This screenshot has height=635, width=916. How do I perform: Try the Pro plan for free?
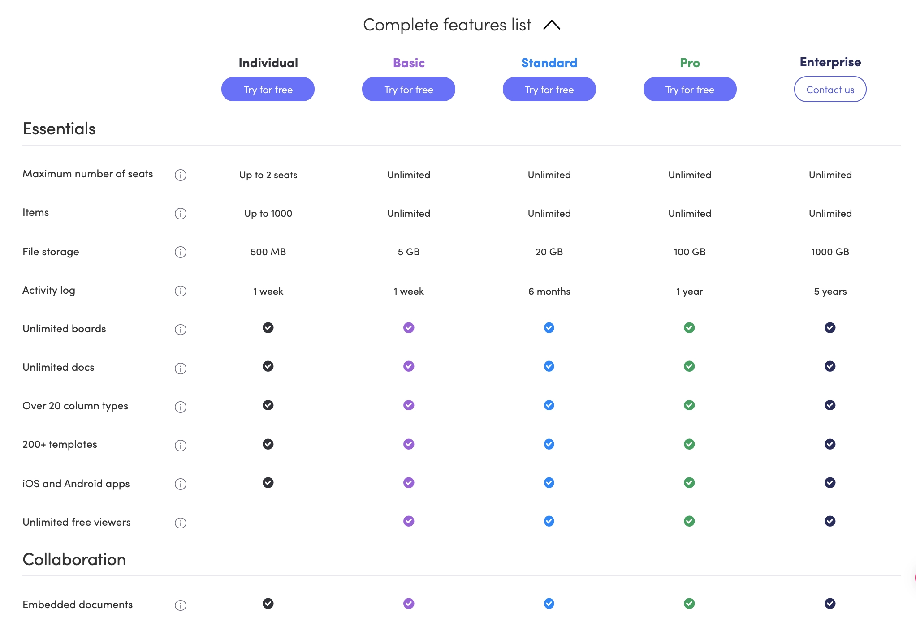689,89
